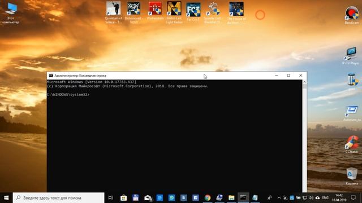The image size is (362, 203).
Task: Launch the Metro Last Light Redux shortcut
Action: click(x=174, y=12)
